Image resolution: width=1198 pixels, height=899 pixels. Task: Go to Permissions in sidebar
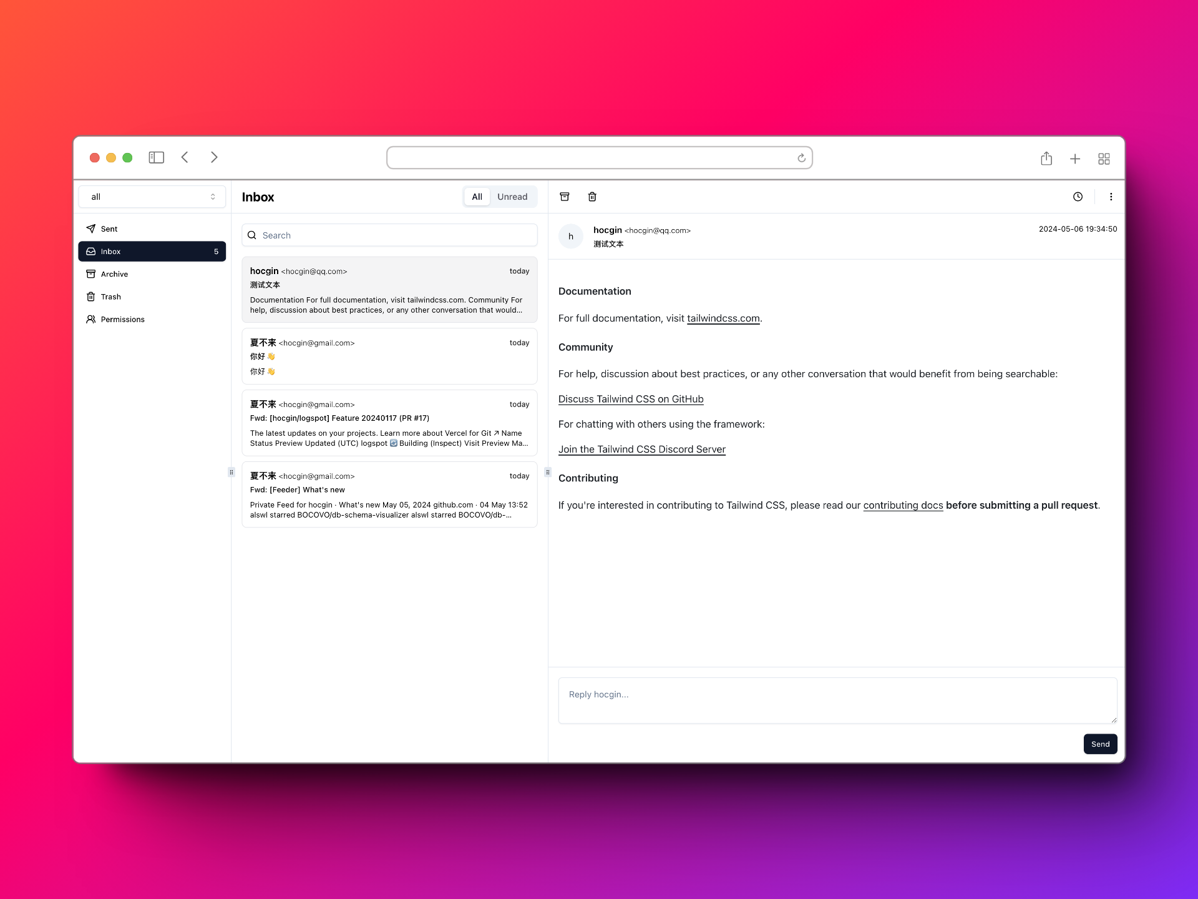tap(122, 319)
